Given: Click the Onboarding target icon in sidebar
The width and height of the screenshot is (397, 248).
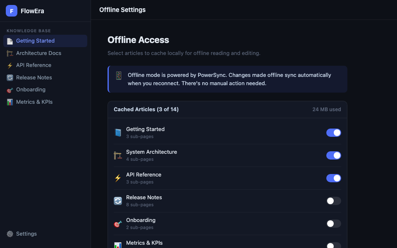Looking at the screenshot, I should 10,90.
